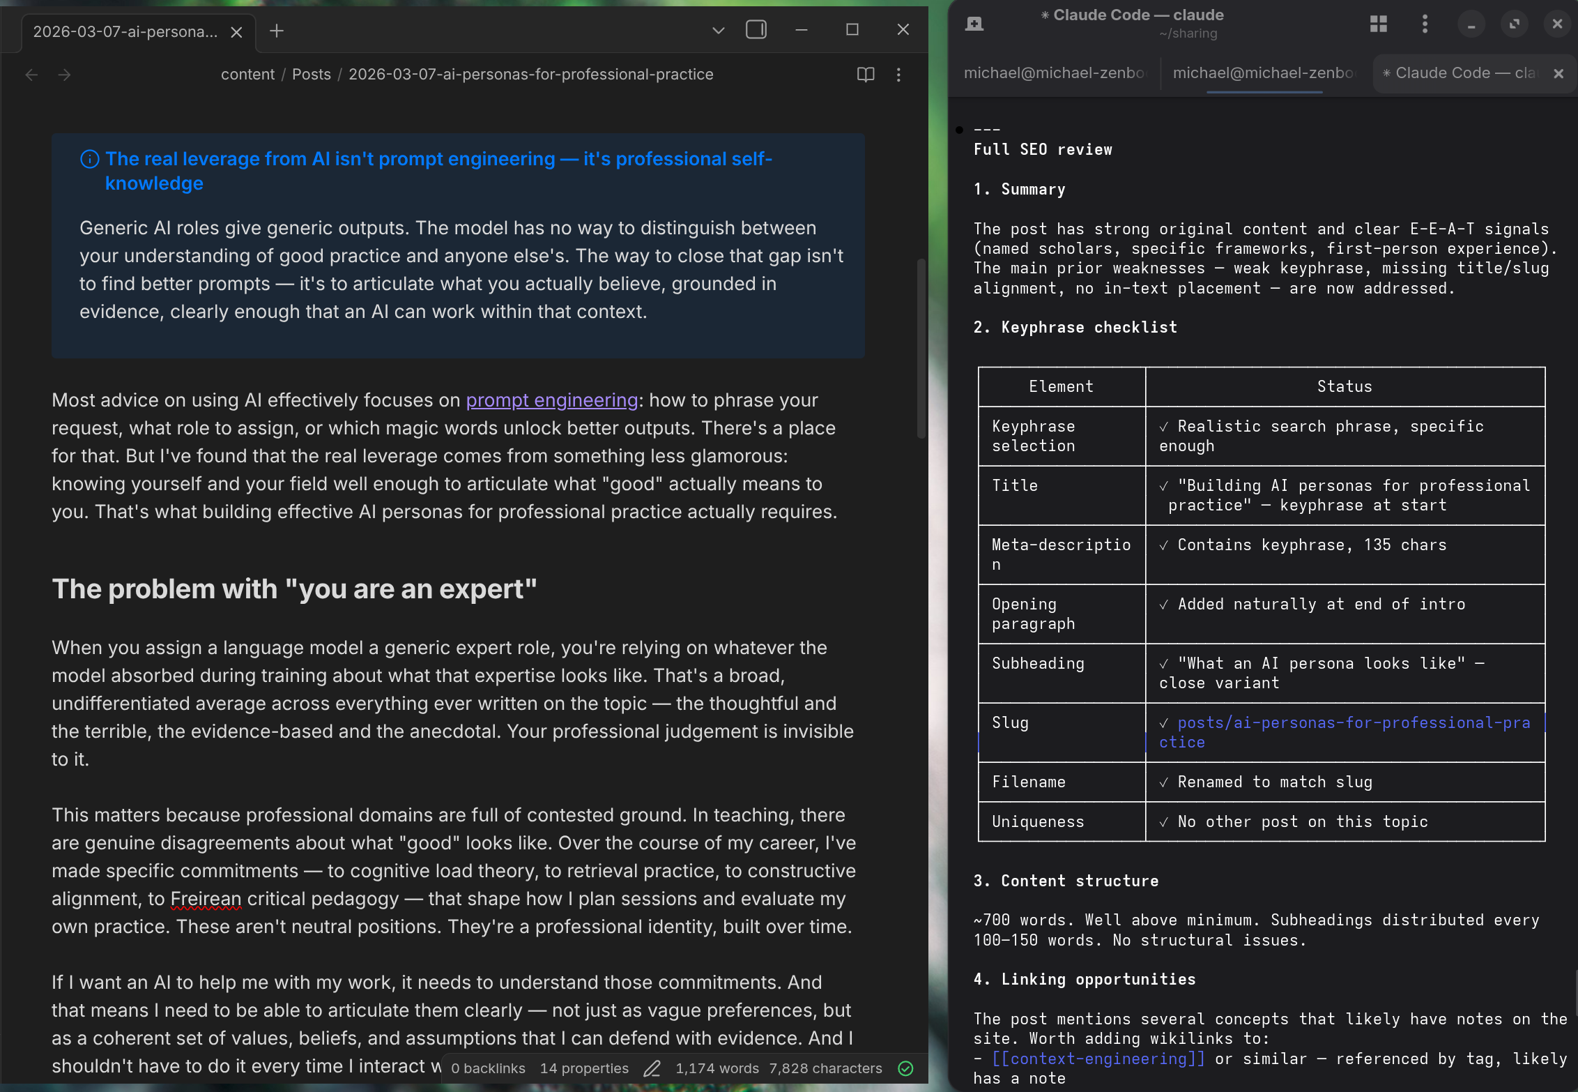This screenshot has width=1578, height=1092.
Task: Toggle the right sidebar panel icon
Action: coord(756,30)
